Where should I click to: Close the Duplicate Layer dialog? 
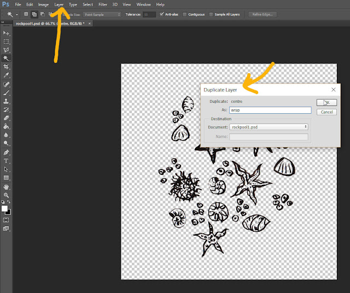(334, 90)
